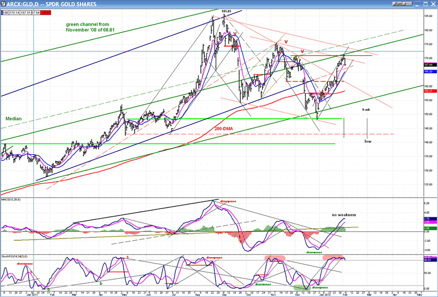
Task: Click the 'low' cycle label
Action: 368,141
